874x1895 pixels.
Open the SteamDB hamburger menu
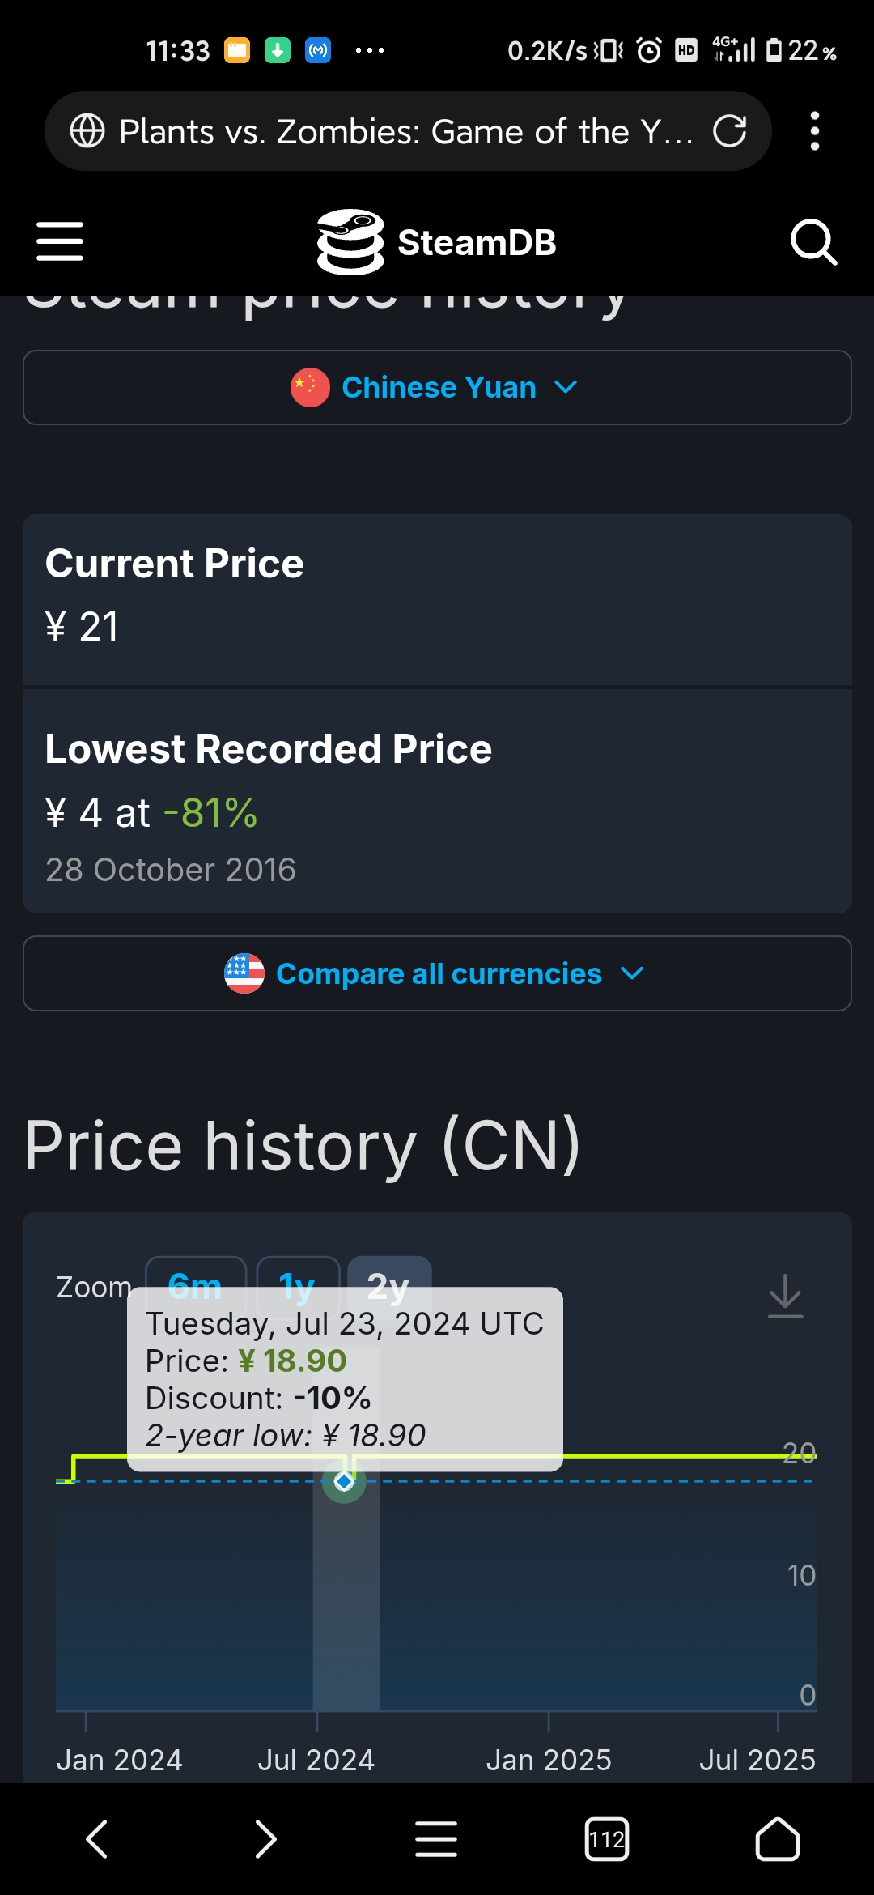coord(60,241)
